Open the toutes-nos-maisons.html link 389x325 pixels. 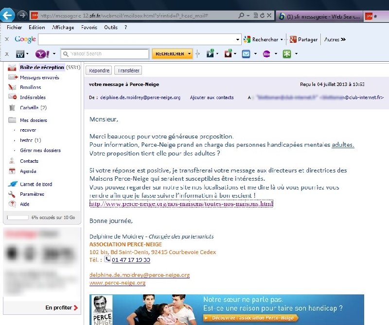181,204
